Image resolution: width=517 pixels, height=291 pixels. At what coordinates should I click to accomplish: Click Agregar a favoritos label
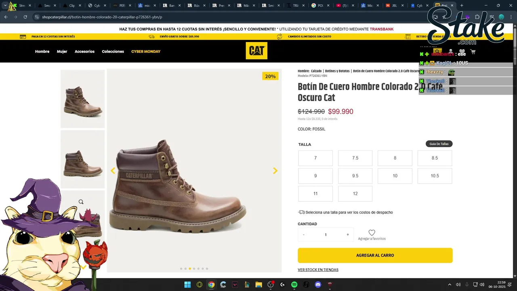pyautogui.click(x=372, y=239)
